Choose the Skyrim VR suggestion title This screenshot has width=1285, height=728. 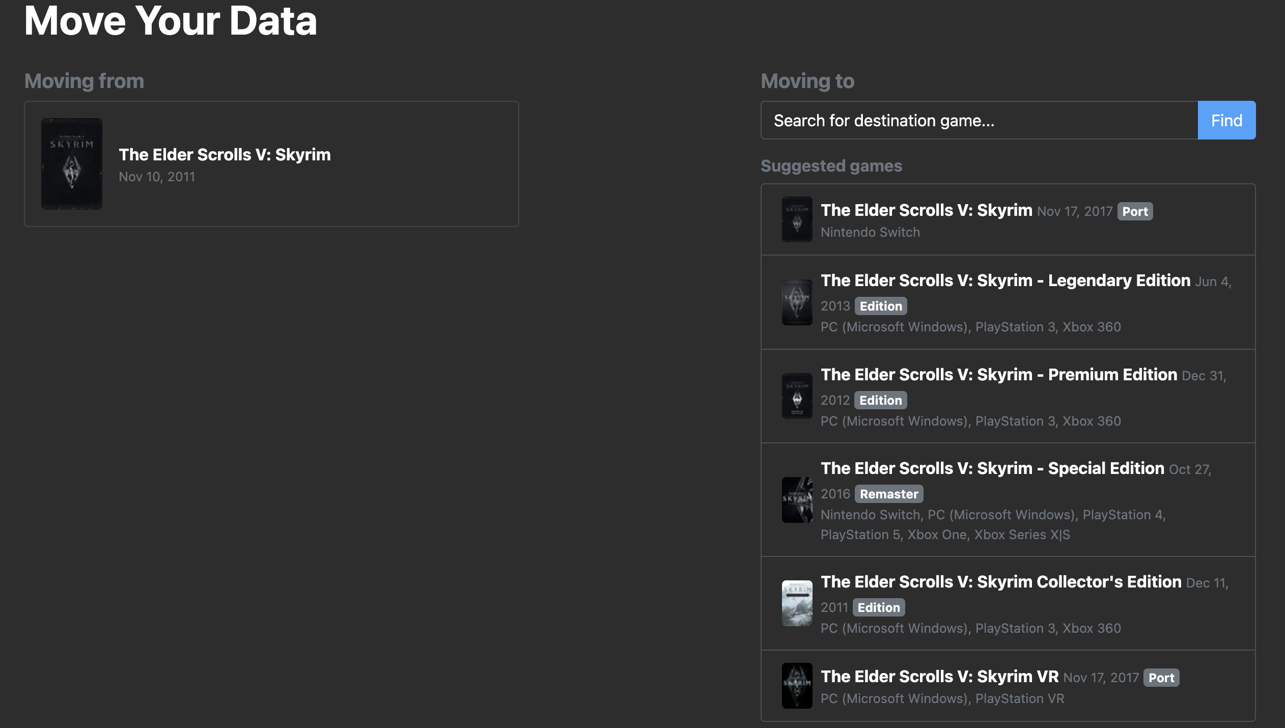click(939, 677)
